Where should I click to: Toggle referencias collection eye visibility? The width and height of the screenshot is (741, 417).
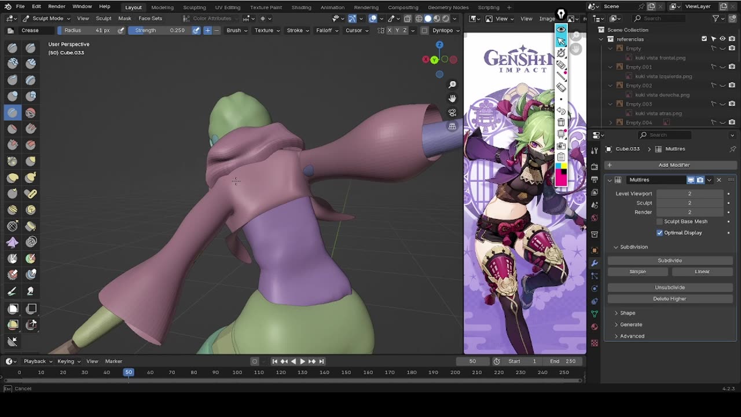pyautogui.click(x=722, y=39)
